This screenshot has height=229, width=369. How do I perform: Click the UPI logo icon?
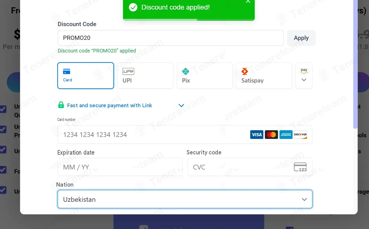[x=128, y=72]
